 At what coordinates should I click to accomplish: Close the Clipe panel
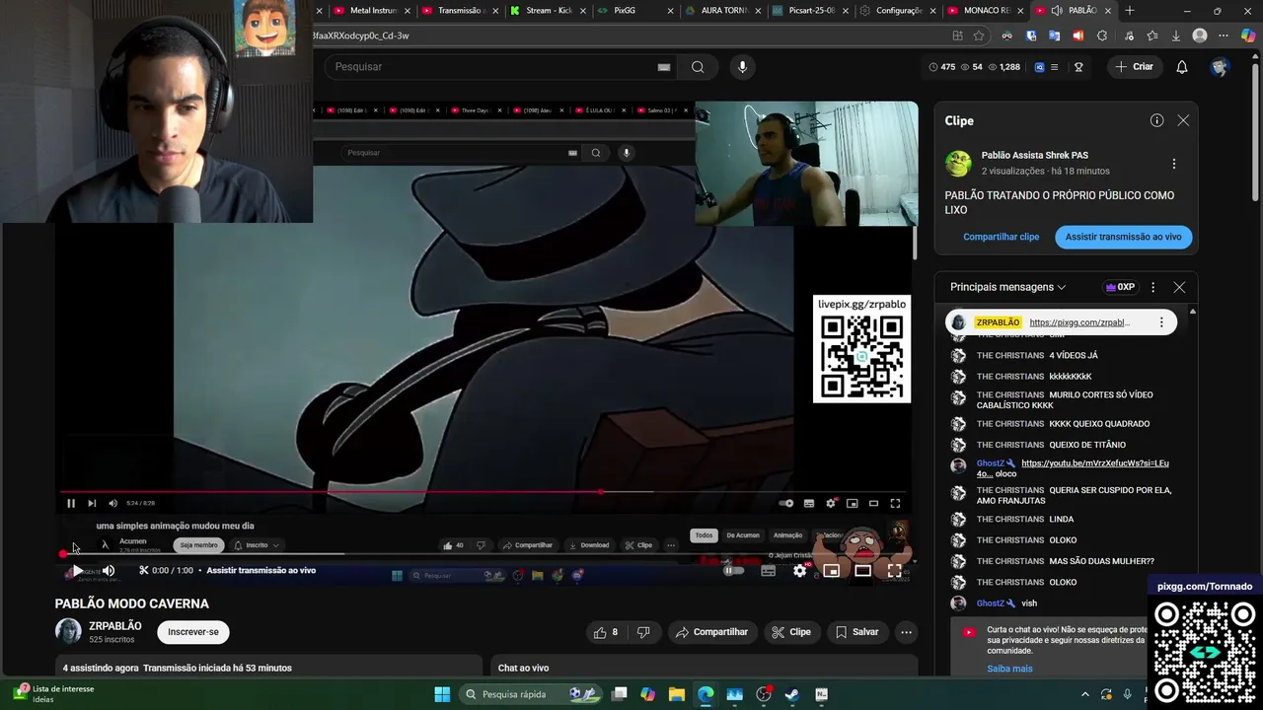[x=1183, y=120]
